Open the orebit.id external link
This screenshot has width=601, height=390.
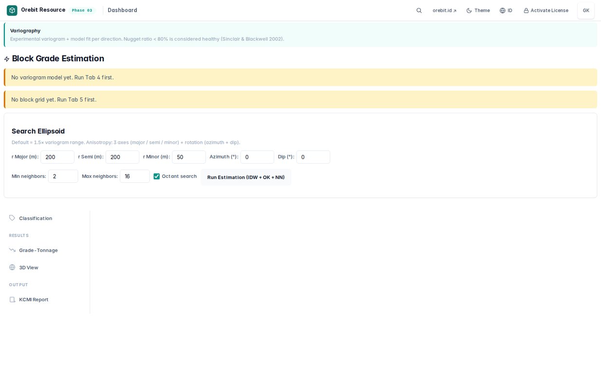444,10
